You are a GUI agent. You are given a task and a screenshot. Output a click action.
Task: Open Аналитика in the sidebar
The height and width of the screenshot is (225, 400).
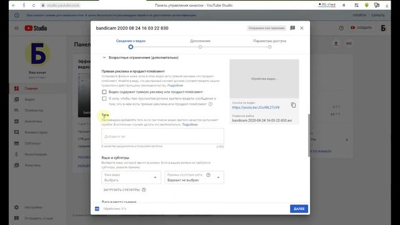click(x=37, y=121)
